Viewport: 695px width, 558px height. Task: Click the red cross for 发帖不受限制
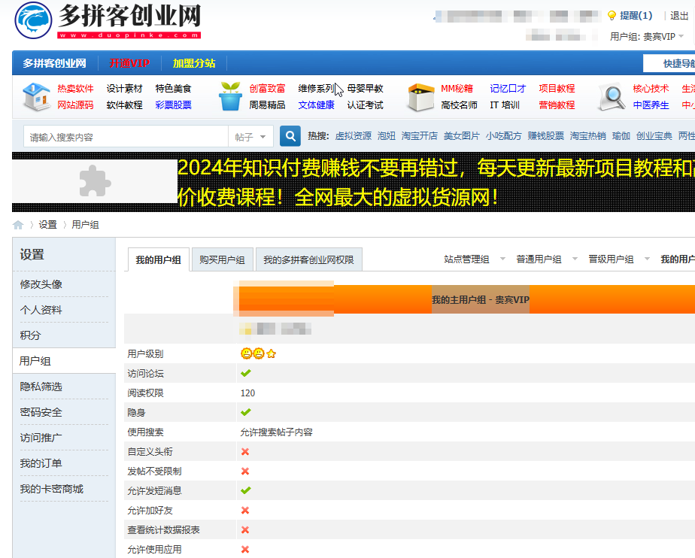[245, 471]
